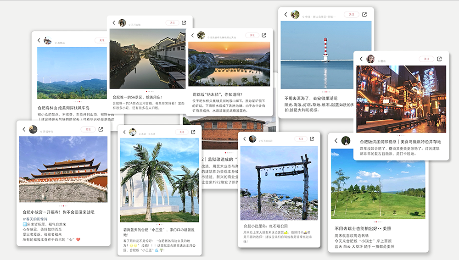Open the 开福寺 temple photo
459x260 pixels.
point(63,169)
